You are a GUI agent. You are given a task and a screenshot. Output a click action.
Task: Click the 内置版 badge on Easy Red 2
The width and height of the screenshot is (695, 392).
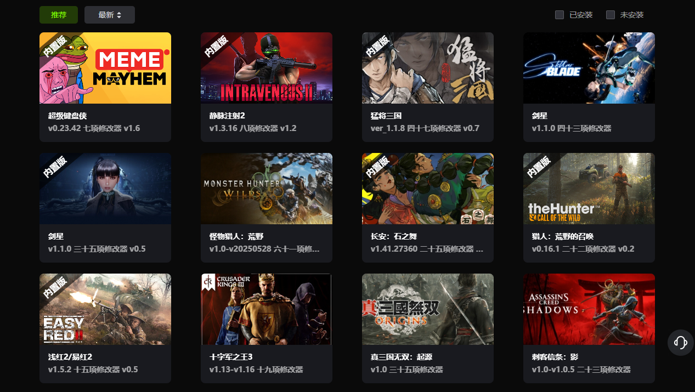click(56, 288)
